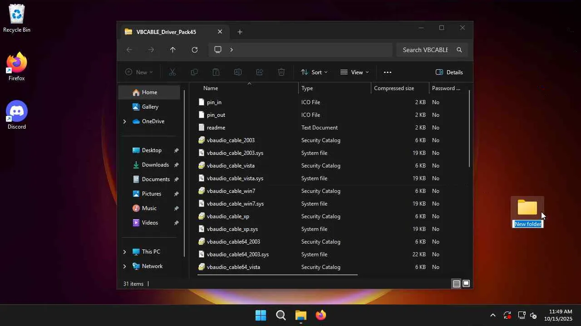The image size is (581, 326).
Task: Select Home in the navigation pane
Action: tap(149, 92)
